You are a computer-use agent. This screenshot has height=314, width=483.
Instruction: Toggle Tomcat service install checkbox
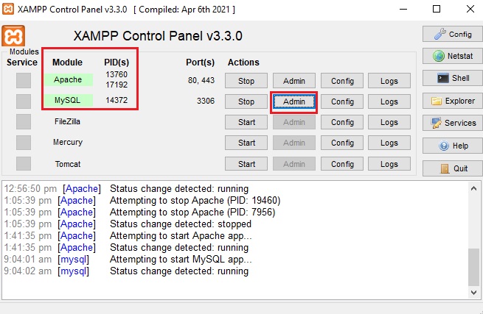[x=24, y=163]
